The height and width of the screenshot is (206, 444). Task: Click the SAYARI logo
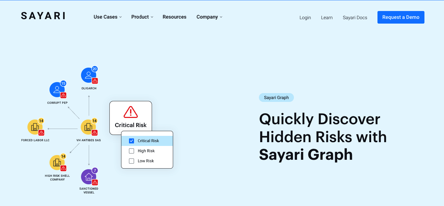[43, 16]
